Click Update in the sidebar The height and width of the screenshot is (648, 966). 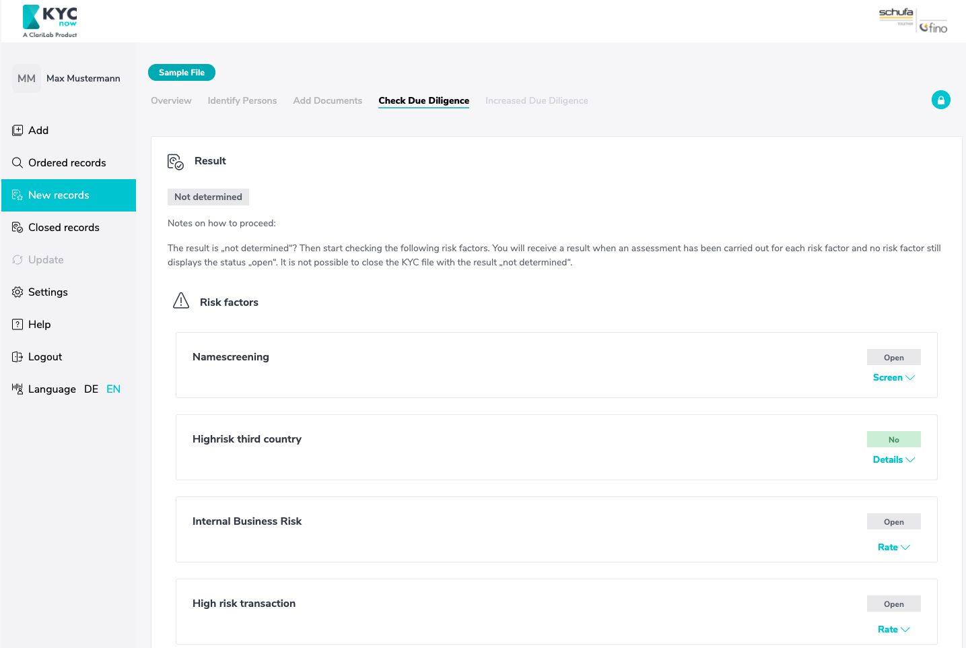point(69,259)
